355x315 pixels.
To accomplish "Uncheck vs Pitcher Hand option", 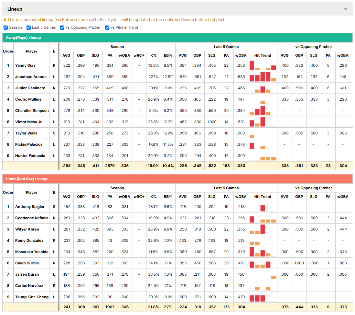I will point(107,27).
